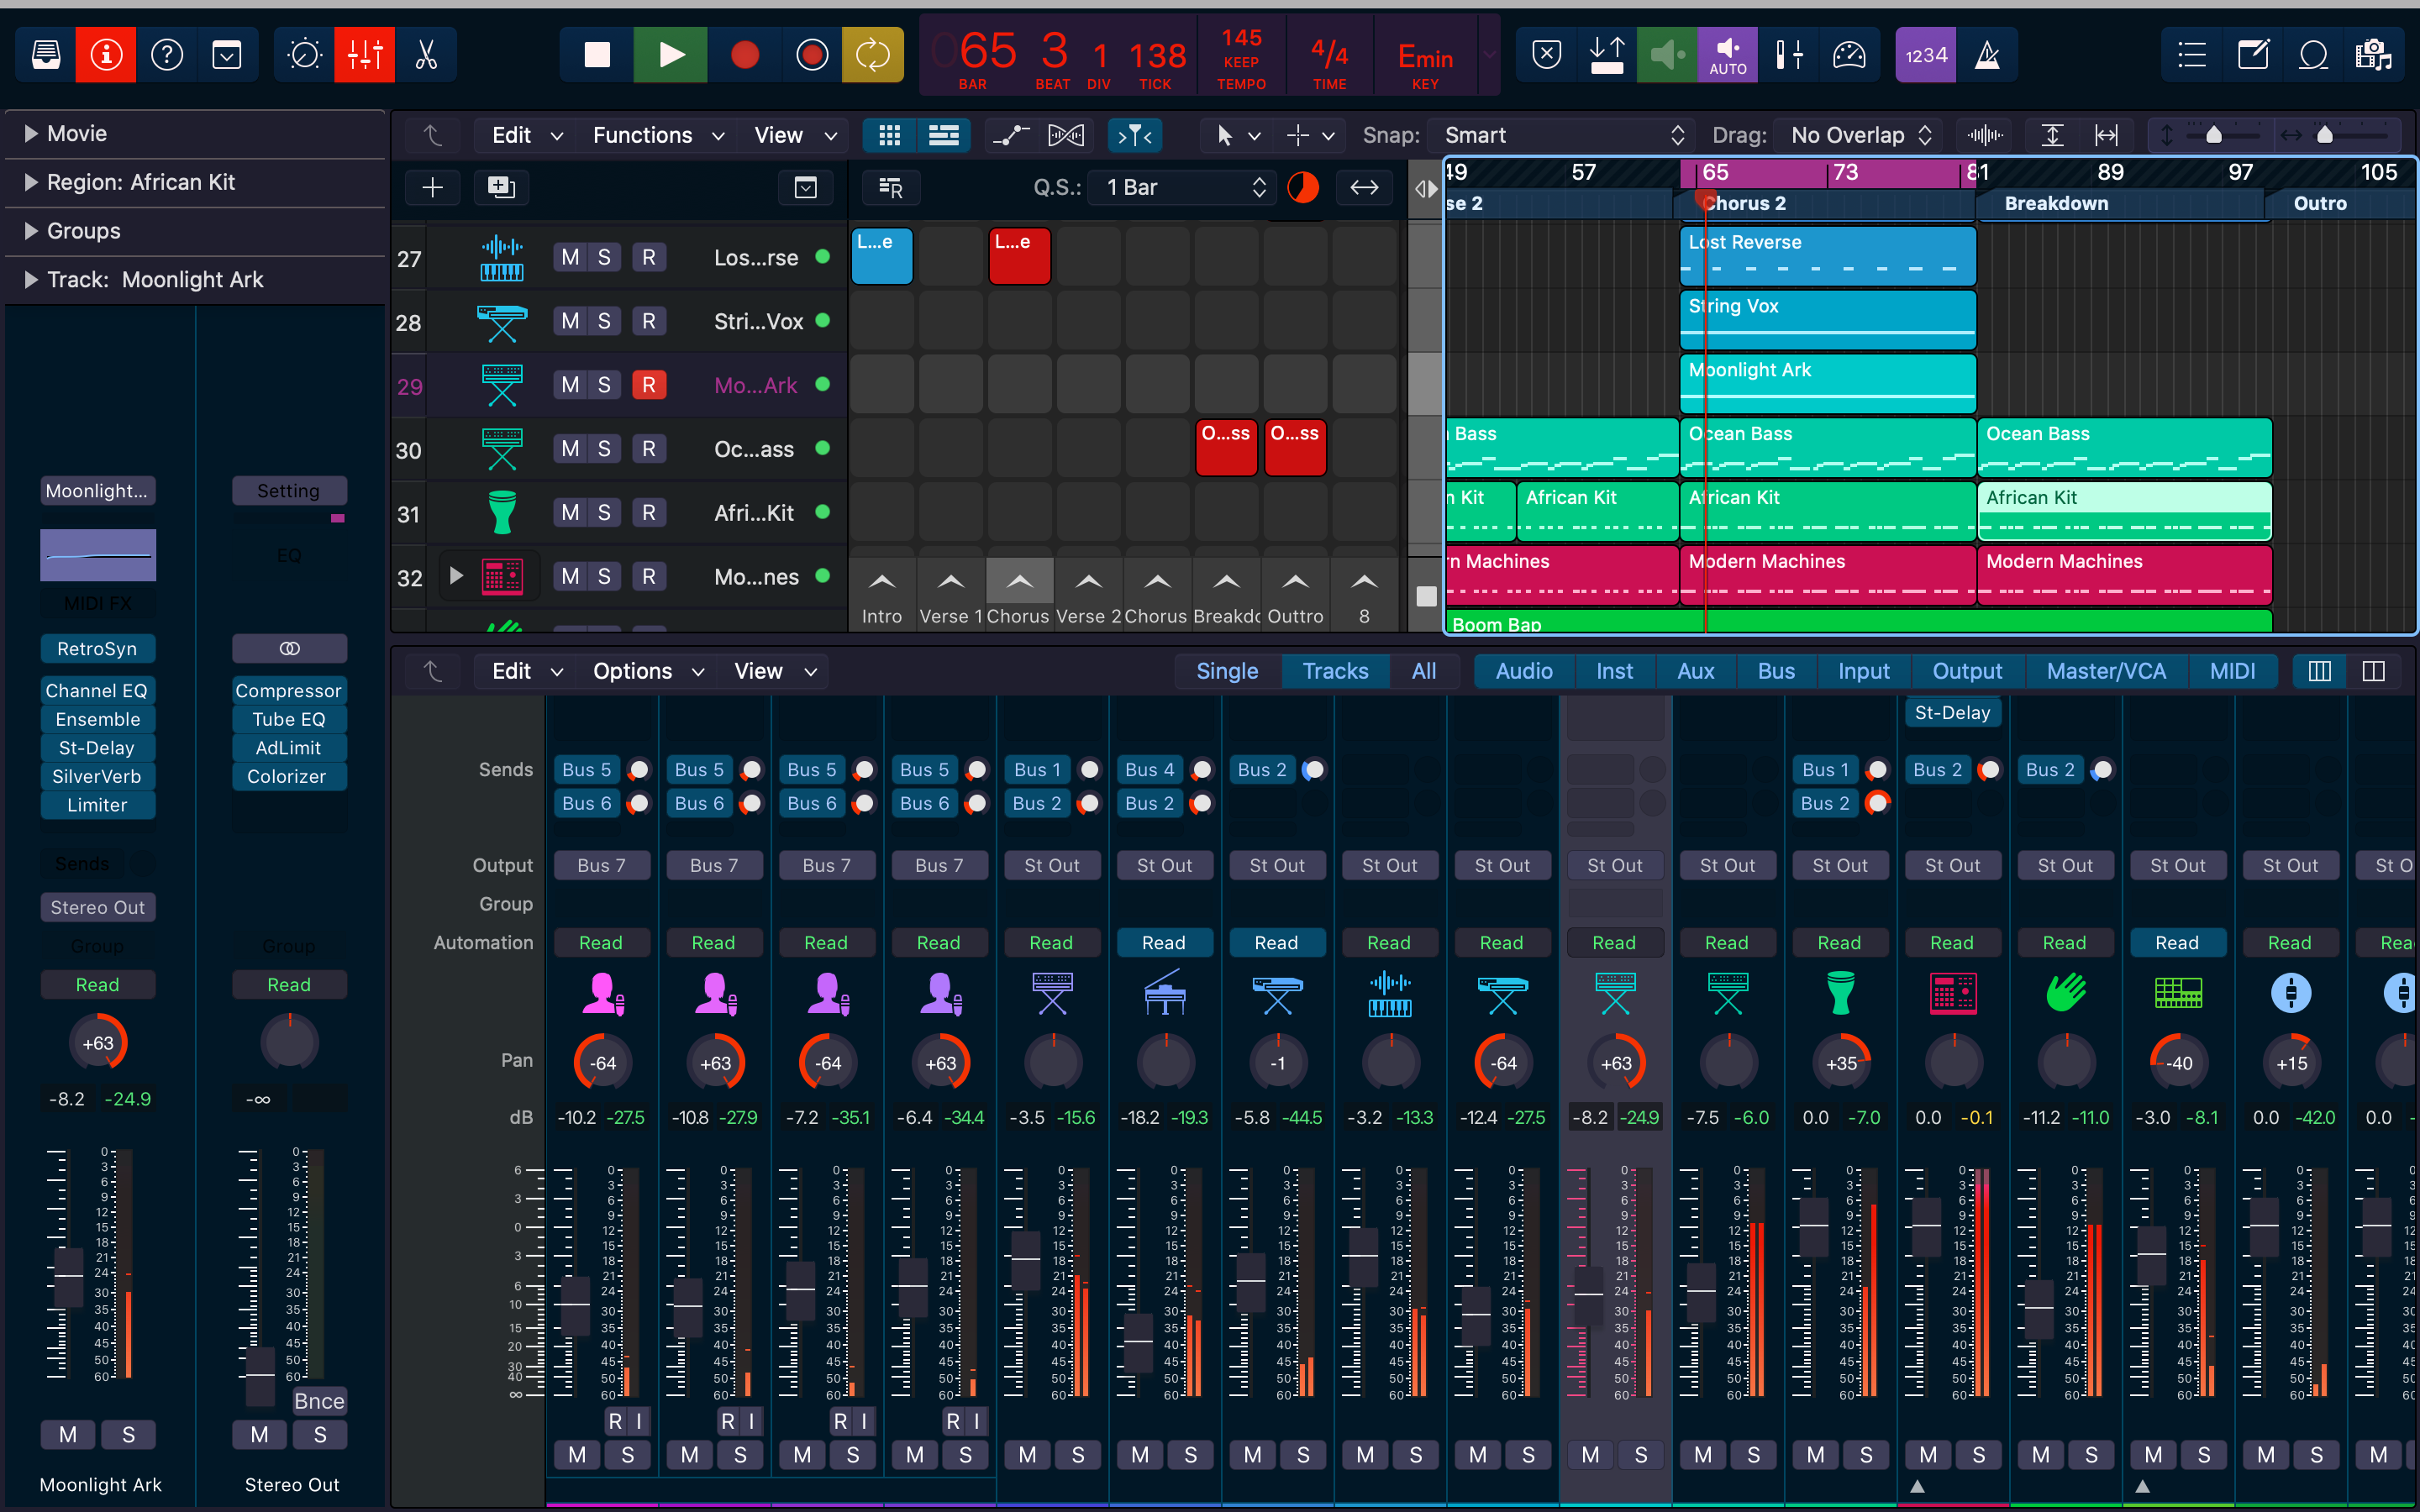This screenshot has width=2420, height=1512.
Task: Expand the Region: African Kit inspector section
Action: (x=31, y=182)
